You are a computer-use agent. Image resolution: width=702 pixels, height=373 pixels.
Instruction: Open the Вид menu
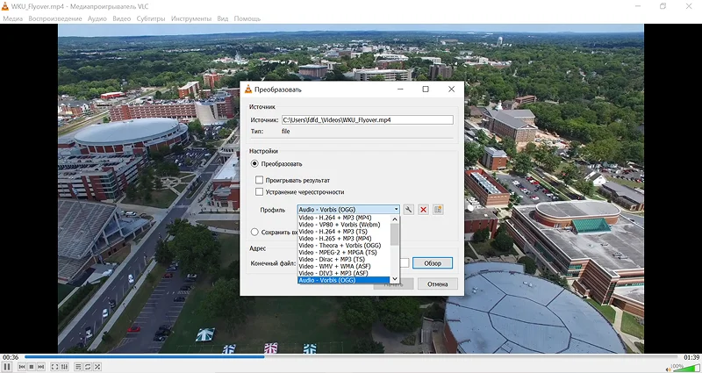tap(223, 18)
